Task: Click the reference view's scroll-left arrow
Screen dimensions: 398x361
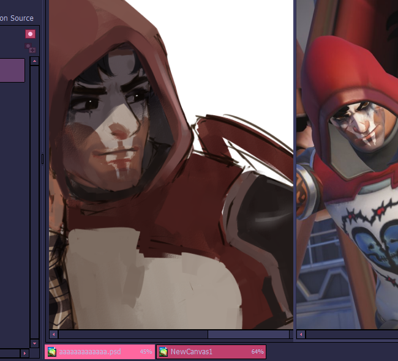Action: [x=301, y=334]
